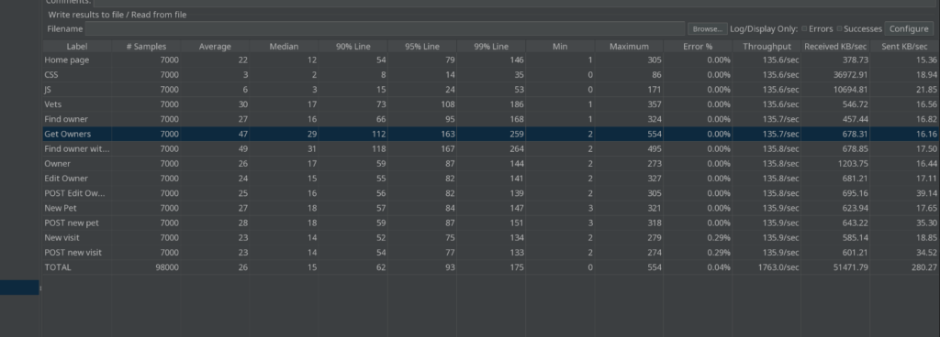Select the New Pet row label
Image resolution: width=940 pixels, height=337 pixels.
(61, 208)
